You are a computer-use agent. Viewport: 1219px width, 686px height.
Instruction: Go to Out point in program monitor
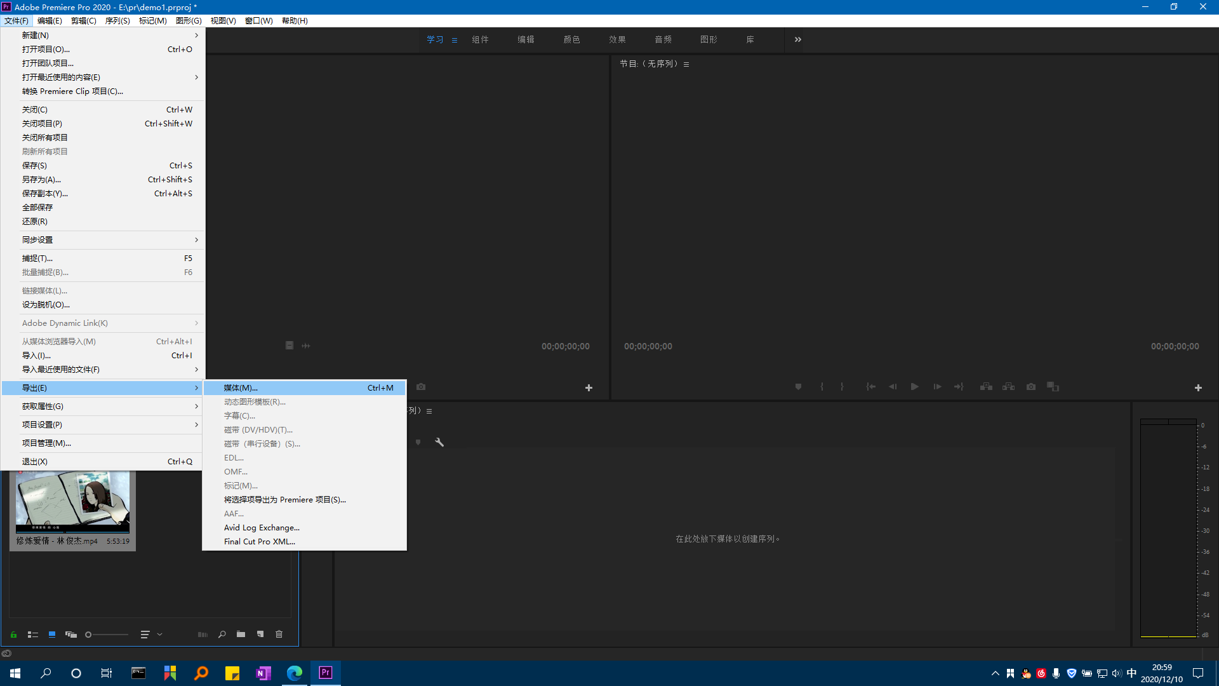point(959,387)
